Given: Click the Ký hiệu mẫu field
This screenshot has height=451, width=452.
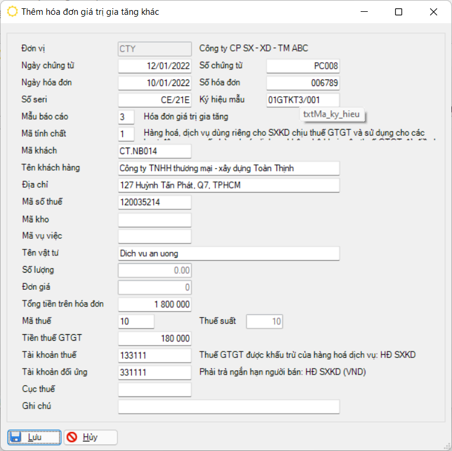Looking at the screenshot, I should click(303, 100).
